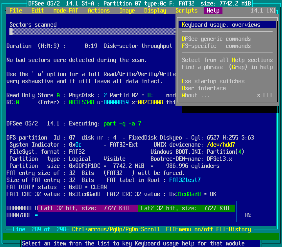The width and height of the screenshot is (282, 247).
Task: Close window with the [X] button
Action: pyautogui.click(x=271, y=11)
